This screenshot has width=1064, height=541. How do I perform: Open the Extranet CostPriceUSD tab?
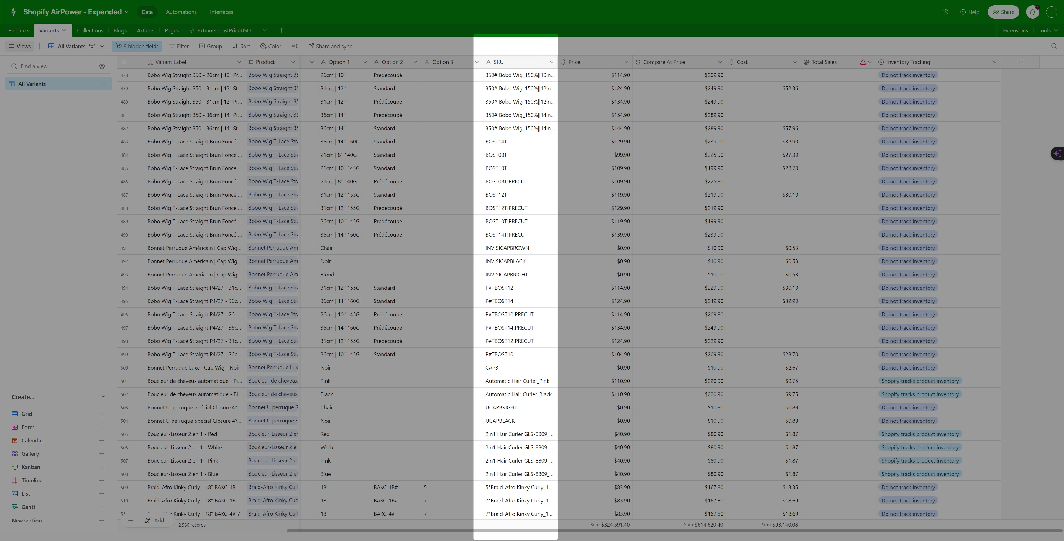click(220, 30)
